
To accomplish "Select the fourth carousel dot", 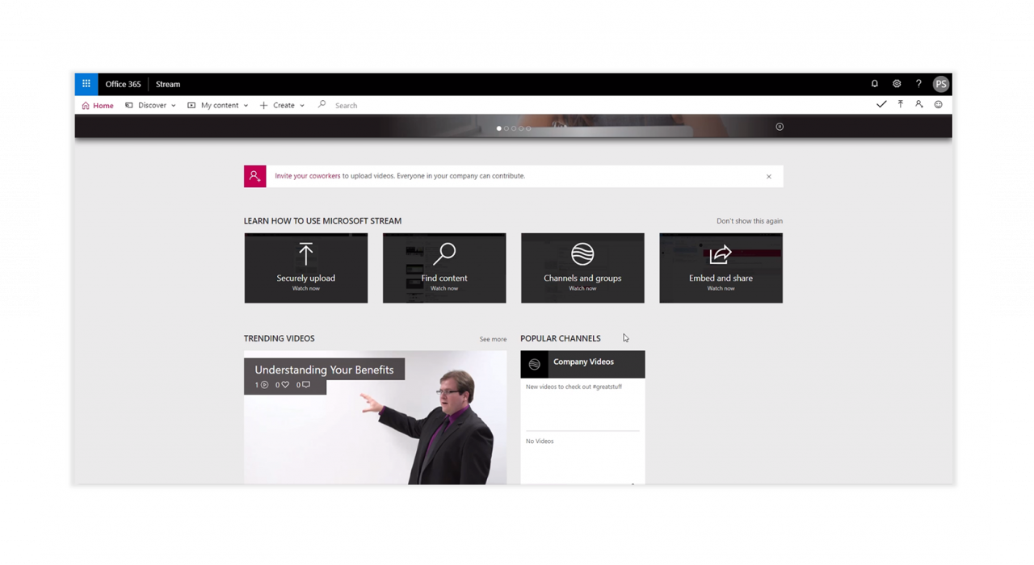I will tap(521, 128).
